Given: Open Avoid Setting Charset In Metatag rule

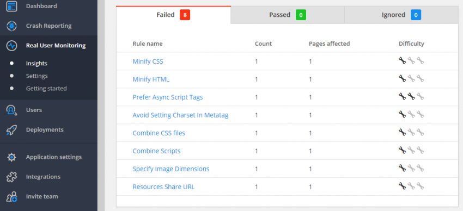Looking at the screenshot, I should (x=180, y=115).
